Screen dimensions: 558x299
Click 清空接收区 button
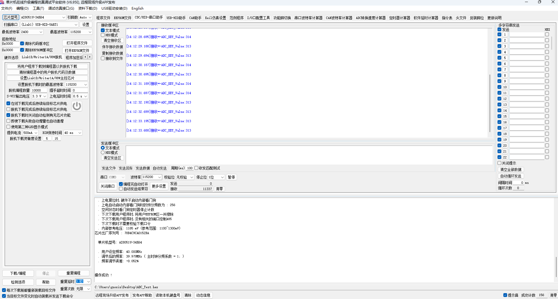coord(112,40)
